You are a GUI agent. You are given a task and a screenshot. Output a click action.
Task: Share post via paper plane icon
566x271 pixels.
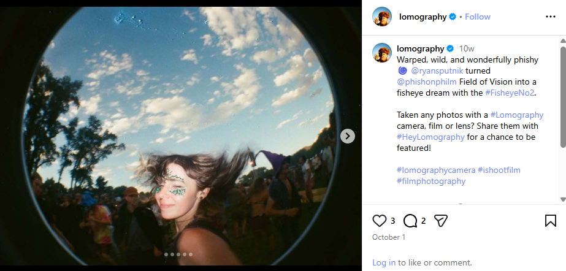(440, 221)
